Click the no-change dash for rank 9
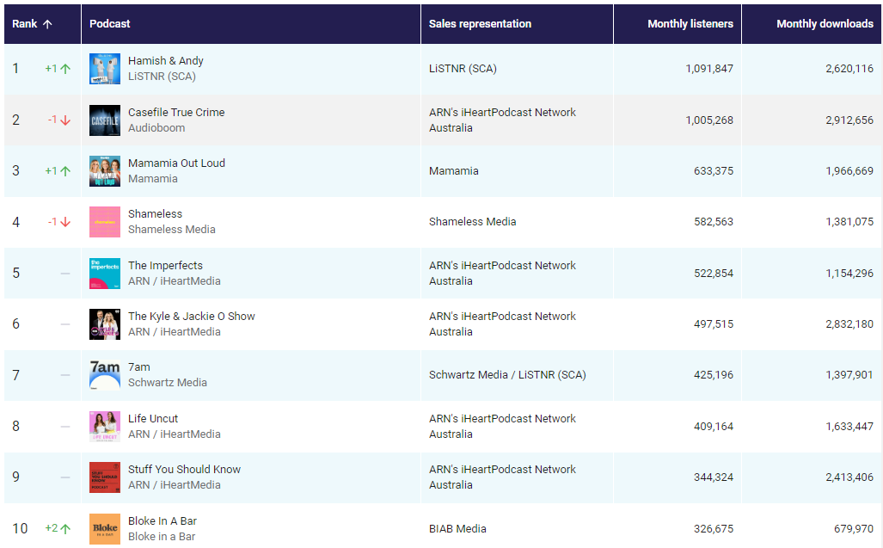 click(x=65, y=477)
